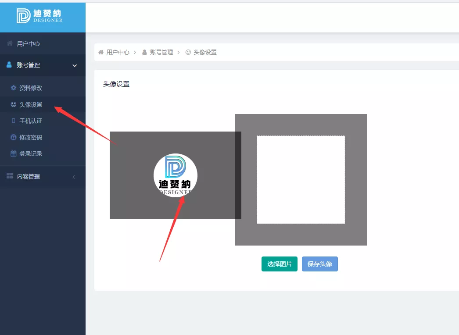Go to 用户中心 breadcrumb link
This screenshot has width=459, height=335.
click(118, 52)
